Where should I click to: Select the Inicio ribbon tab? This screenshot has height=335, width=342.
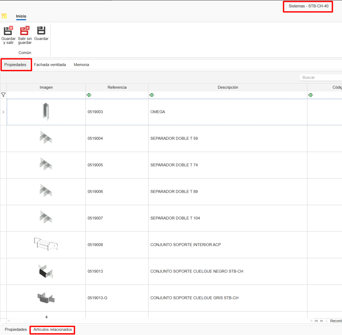pos(21,16)
